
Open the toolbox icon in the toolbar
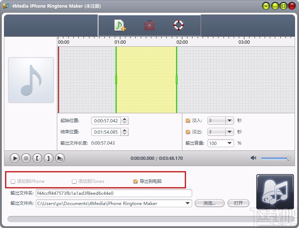pyautogui.click(x=149, y=25)
